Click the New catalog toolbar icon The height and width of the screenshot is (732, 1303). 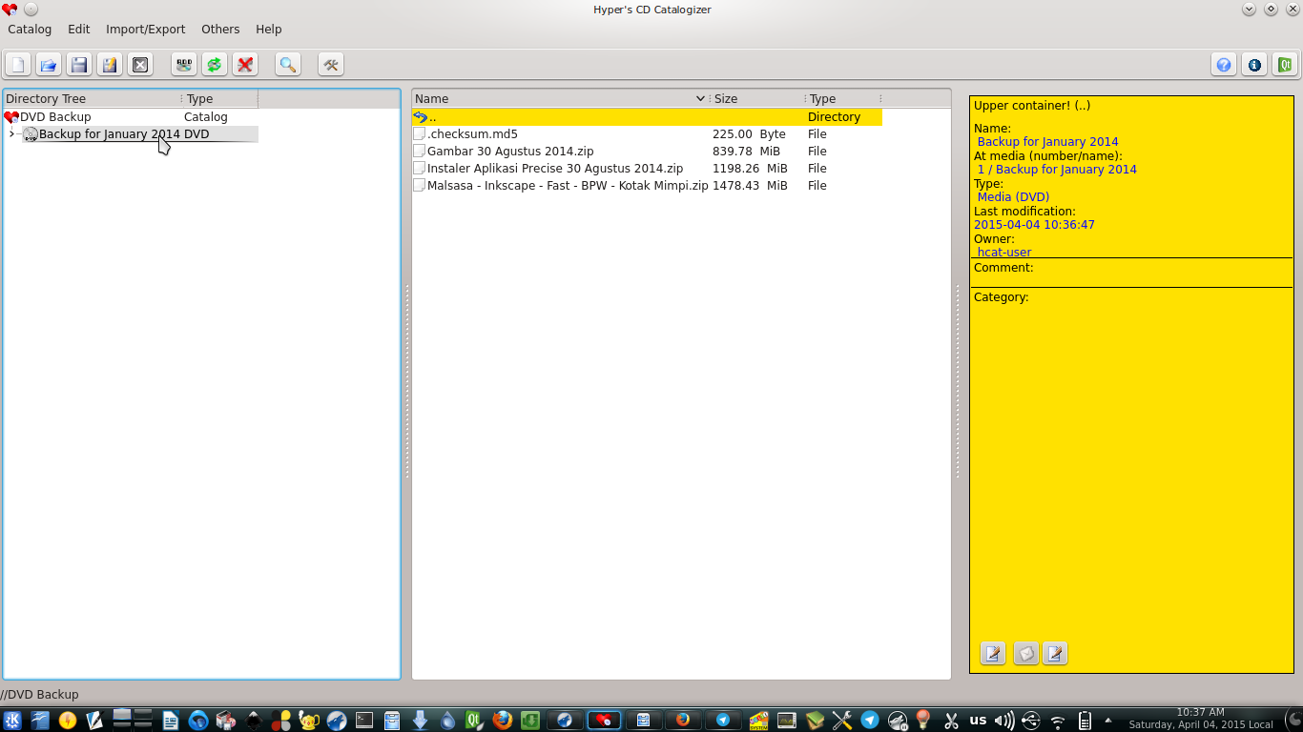(x=18, y=65)
